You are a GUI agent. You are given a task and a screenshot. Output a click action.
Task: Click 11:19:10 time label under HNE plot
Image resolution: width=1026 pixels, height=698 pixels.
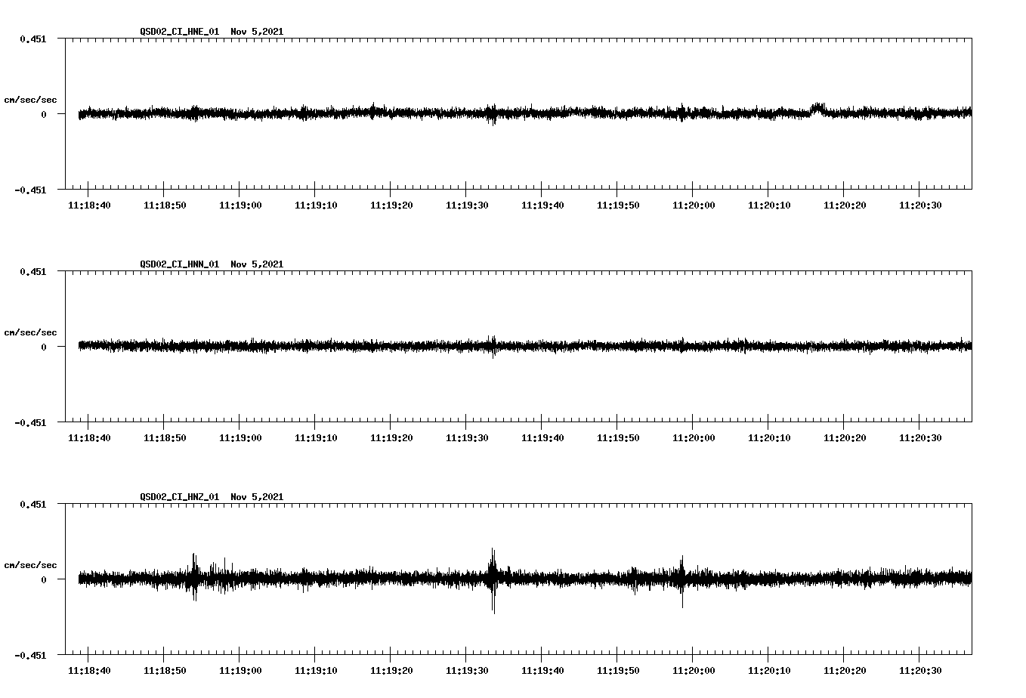coord(316,205)
